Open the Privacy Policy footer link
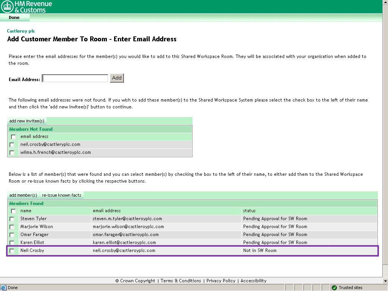The width and height of the screenshot is (388, 291). (221, 281)
